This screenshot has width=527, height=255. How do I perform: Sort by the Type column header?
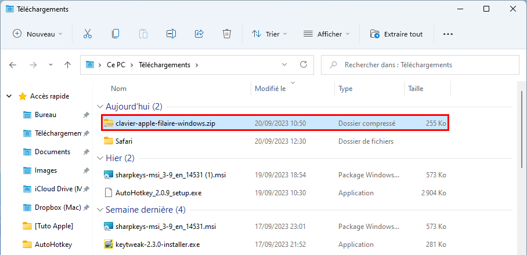(x=345, y=89)
